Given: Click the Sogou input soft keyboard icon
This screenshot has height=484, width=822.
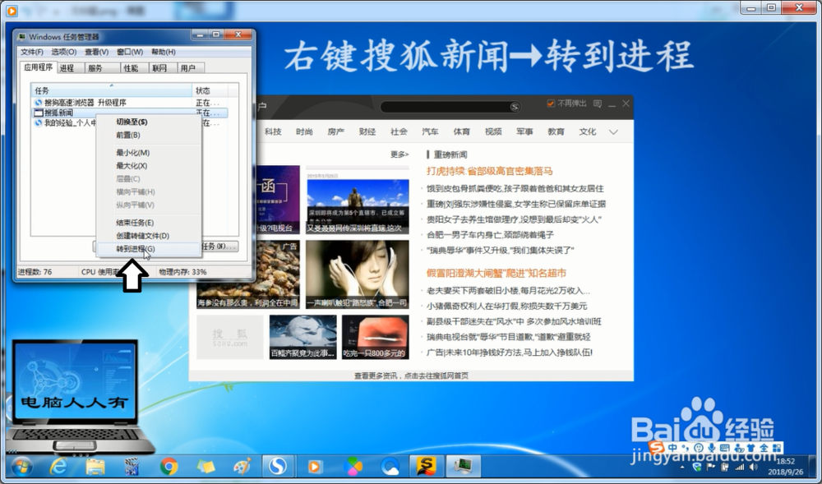Looking at the screenshot, I should tap(725, 448).
